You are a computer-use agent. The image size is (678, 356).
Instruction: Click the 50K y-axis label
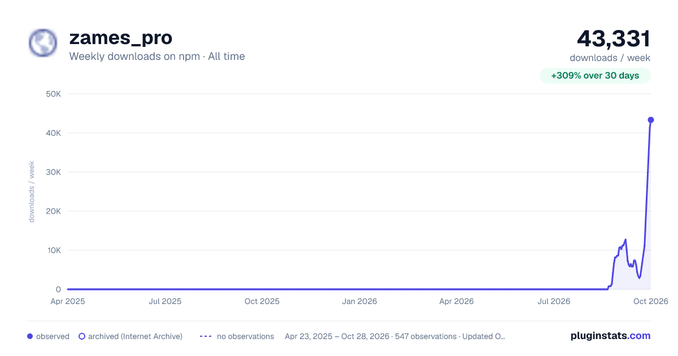[53, 94]
